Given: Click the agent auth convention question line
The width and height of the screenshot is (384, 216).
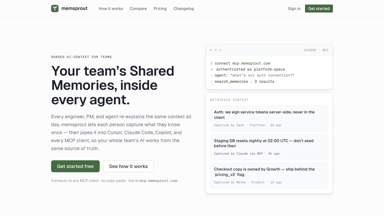Looking at the screenshot, I should 252,75.
